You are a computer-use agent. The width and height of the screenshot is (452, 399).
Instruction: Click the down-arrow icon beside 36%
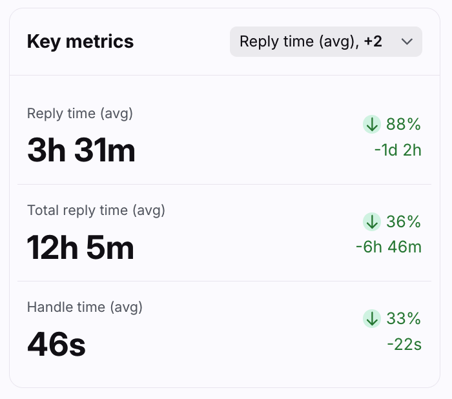(x=371, y=222)
